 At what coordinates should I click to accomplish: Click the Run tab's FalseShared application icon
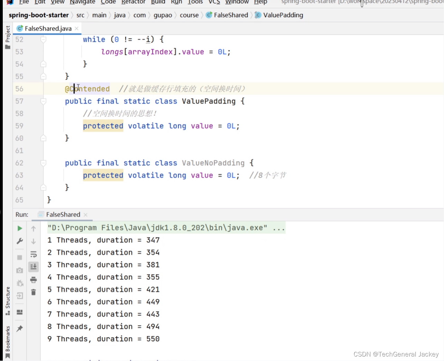[x=41, y=215]
